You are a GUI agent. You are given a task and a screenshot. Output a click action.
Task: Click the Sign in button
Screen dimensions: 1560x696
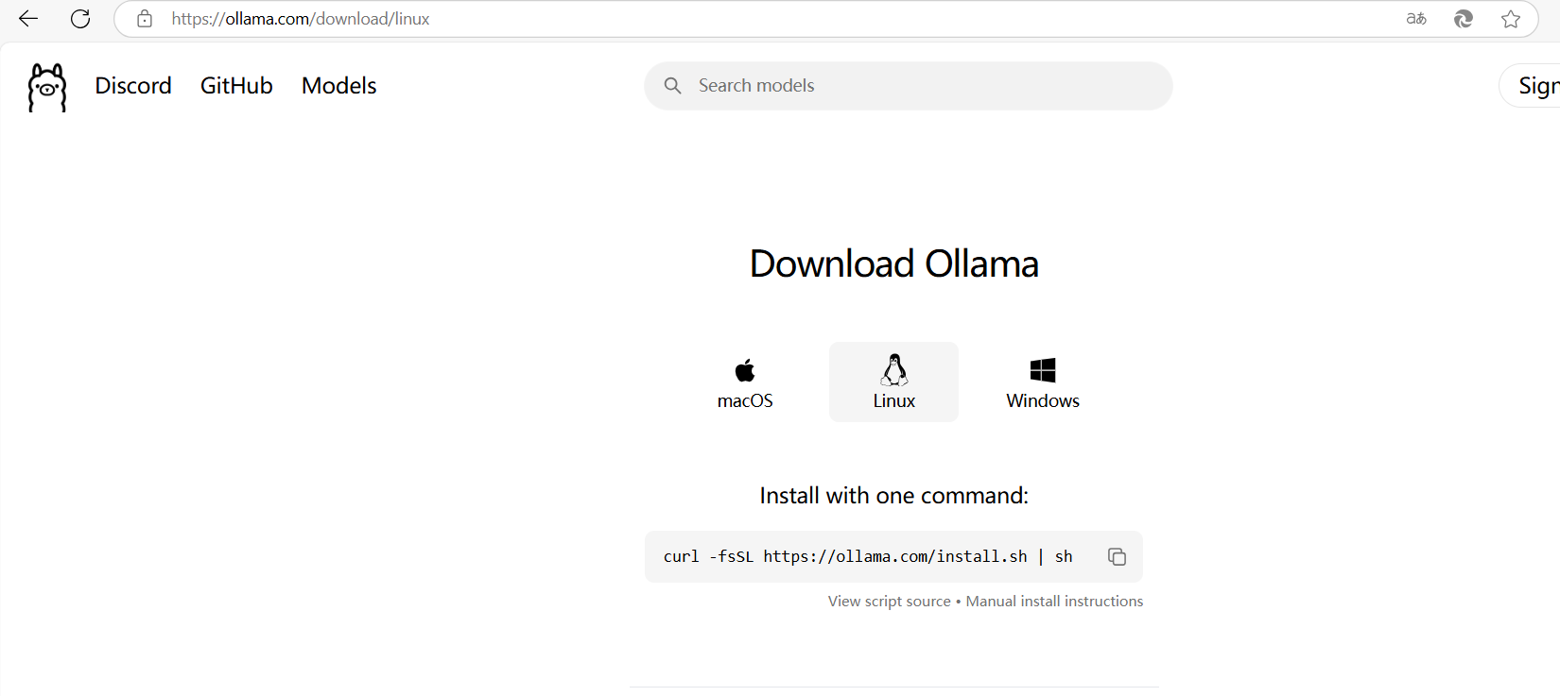tap(1532, 86)
